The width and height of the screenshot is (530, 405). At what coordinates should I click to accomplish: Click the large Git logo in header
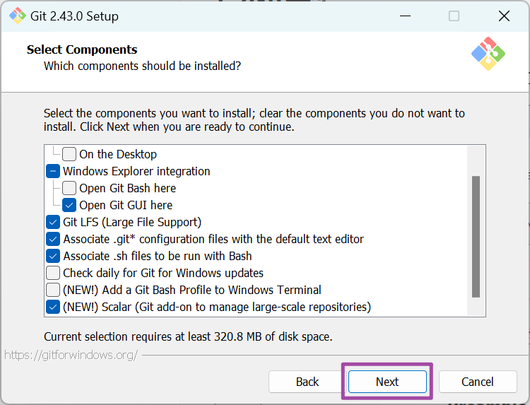point(488,53)
